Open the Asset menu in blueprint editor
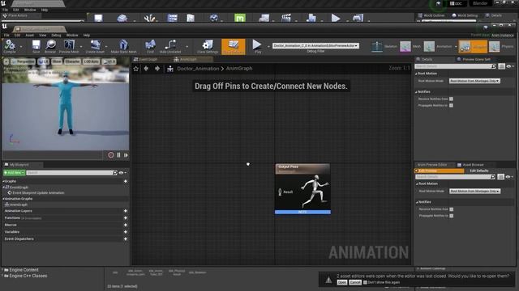519x291 pixels. 29,36
